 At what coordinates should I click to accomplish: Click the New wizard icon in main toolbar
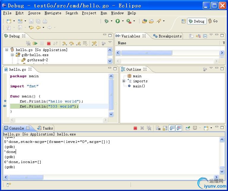9,21
